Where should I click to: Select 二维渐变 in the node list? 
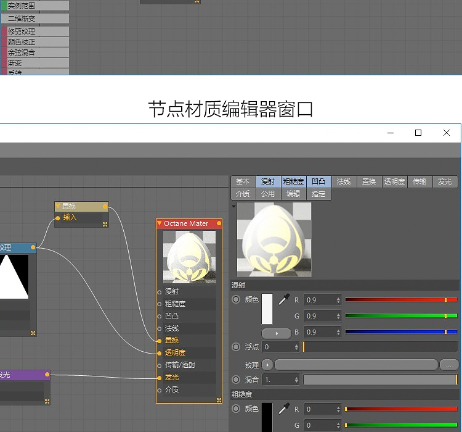pos(35,19)
